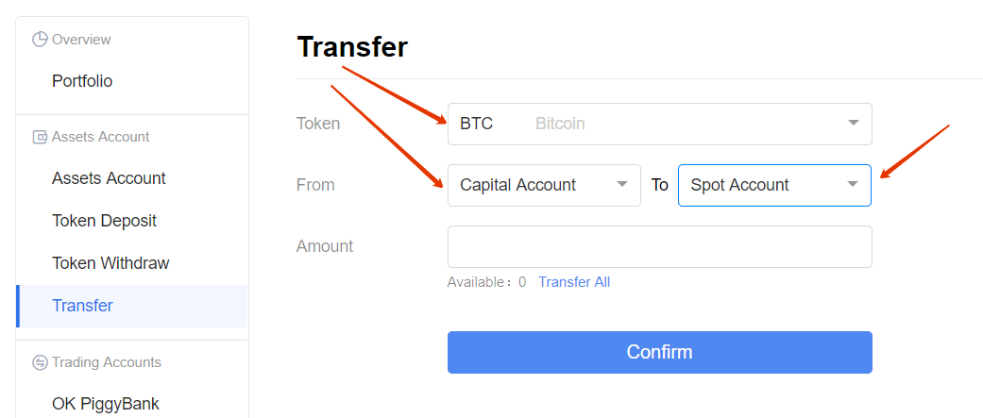Open the To Spot Account dropdown
Viewport: 983px width, 418px height.
click(x=774, y=186)
